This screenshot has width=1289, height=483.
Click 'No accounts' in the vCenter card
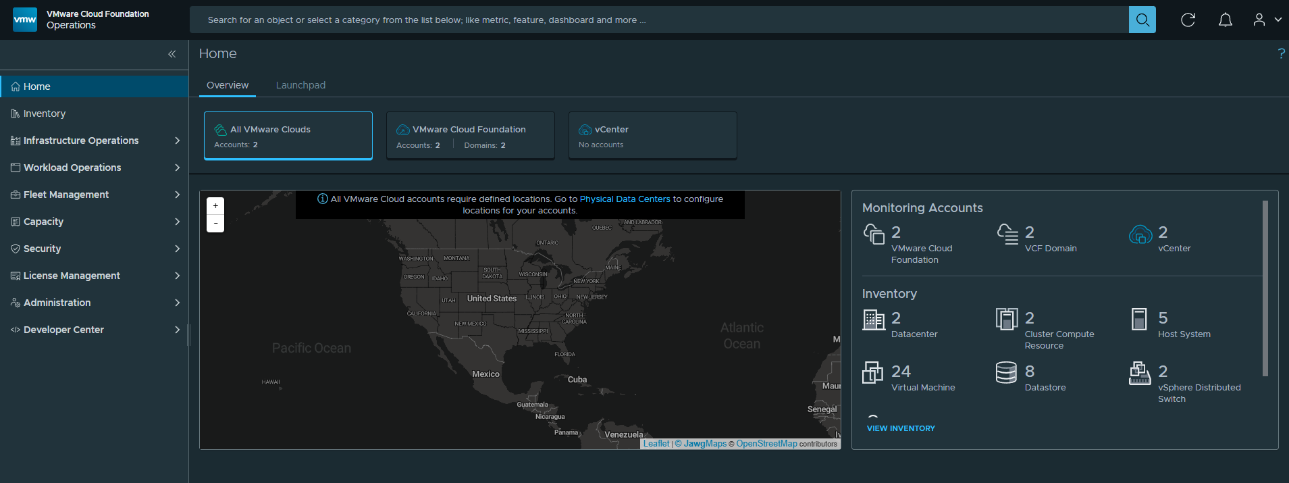coord(601,145)
